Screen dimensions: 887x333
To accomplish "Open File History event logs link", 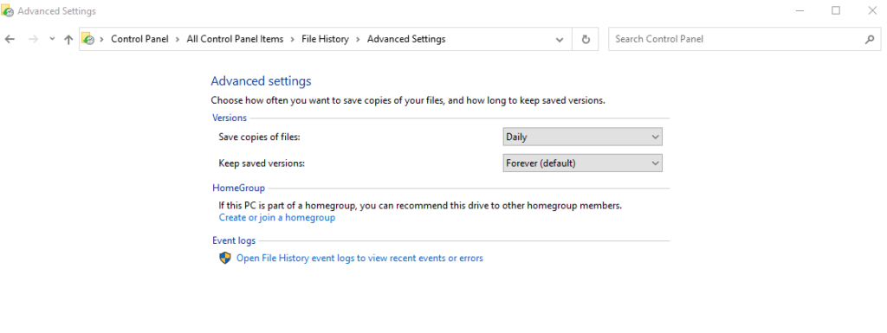I will pyautogui.click(x=359, y=258).
